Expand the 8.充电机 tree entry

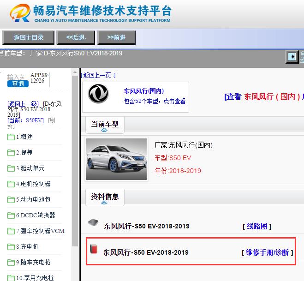(27, 247)
